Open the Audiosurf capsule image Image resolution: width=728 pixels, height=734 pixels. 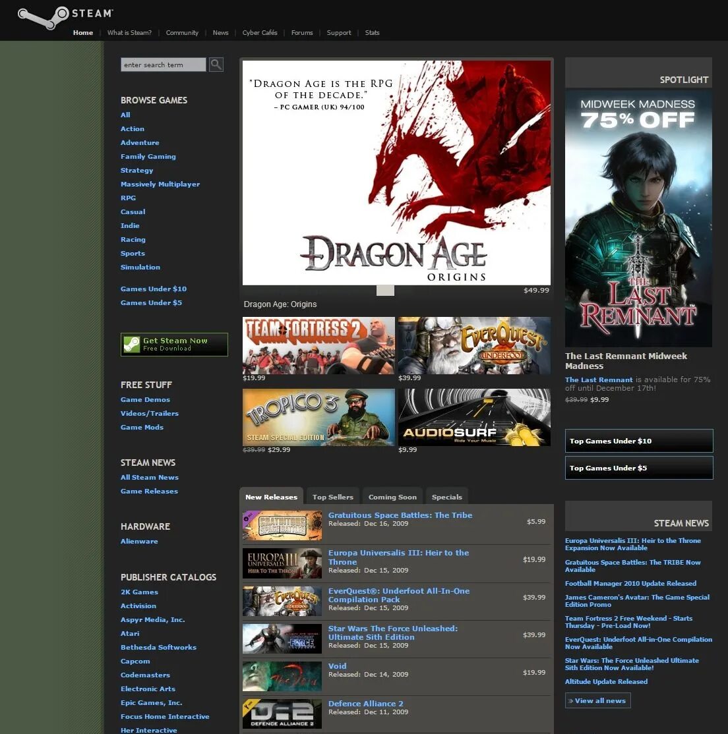click(474, 417)
